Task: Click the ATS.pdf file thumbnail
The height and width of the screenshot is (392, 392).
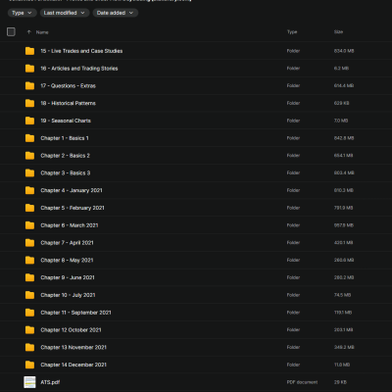Action: (x=29, y=382)
